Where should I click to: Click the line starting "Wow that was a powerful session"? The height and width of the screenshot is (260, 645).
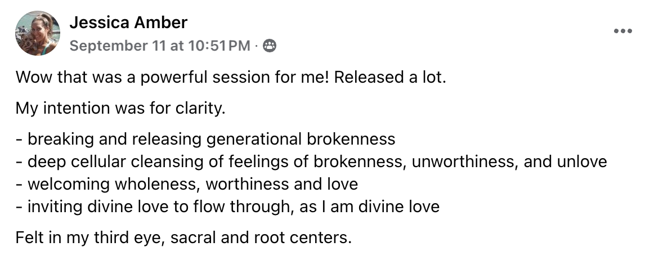click(231, 77)
